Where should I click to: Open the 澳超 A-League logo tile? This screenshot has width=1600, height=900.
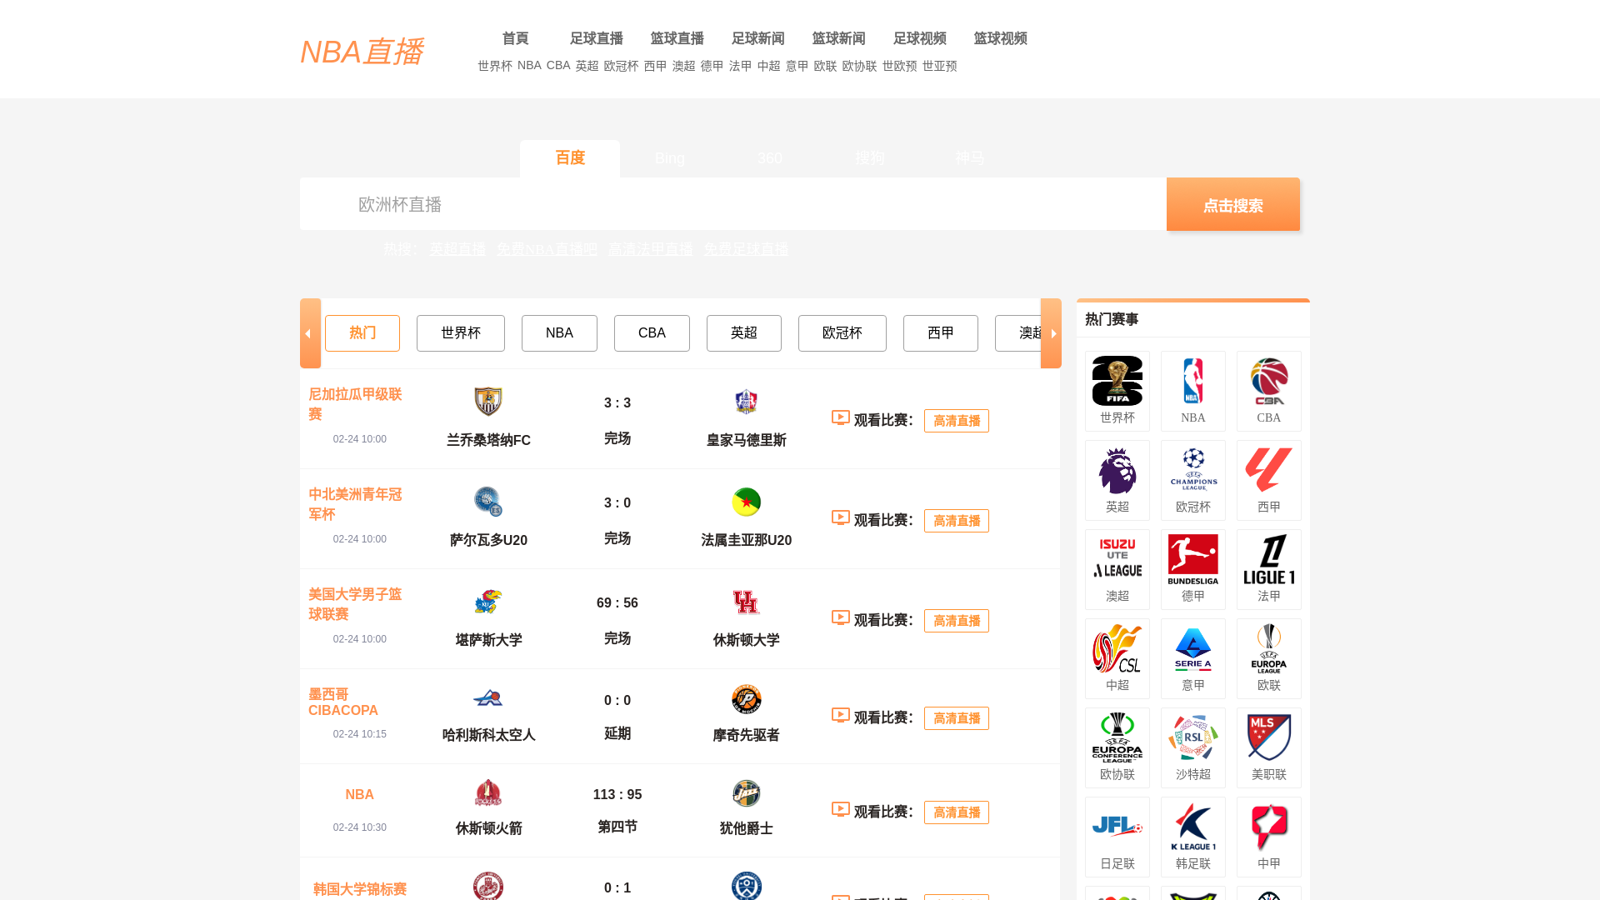click(x=1117, y=569)
